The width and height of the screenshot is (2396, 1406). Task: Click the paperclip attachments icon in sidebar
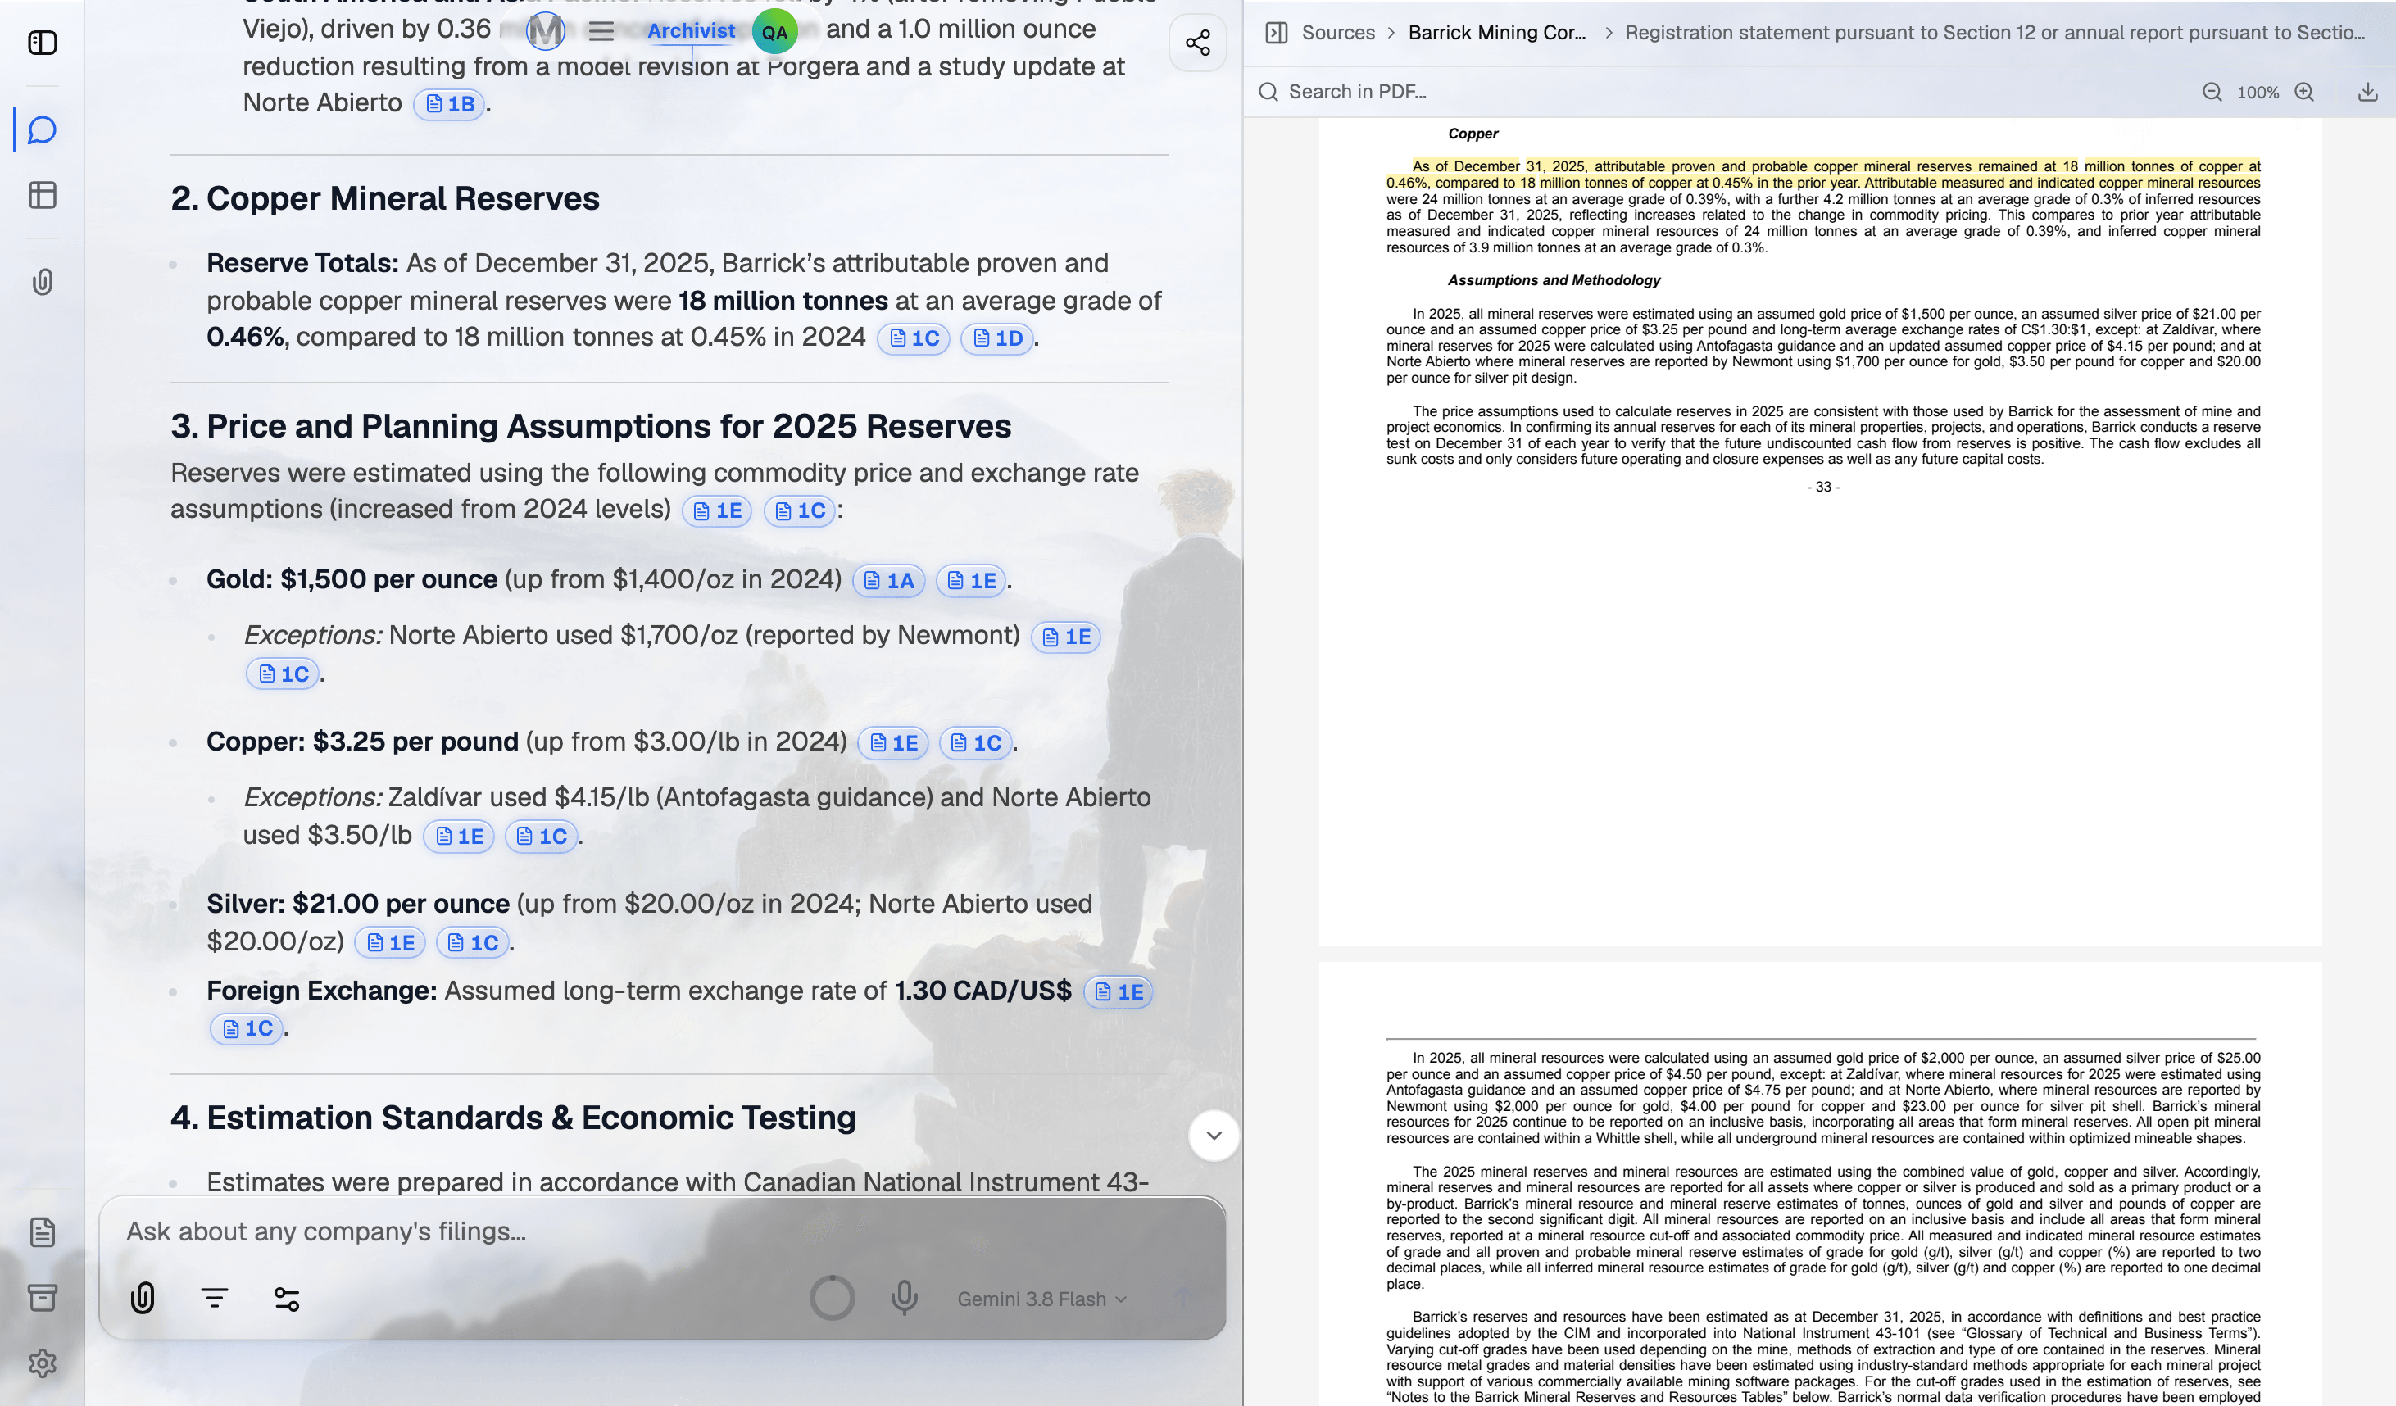pyautogui.click(x=43, y=283)
